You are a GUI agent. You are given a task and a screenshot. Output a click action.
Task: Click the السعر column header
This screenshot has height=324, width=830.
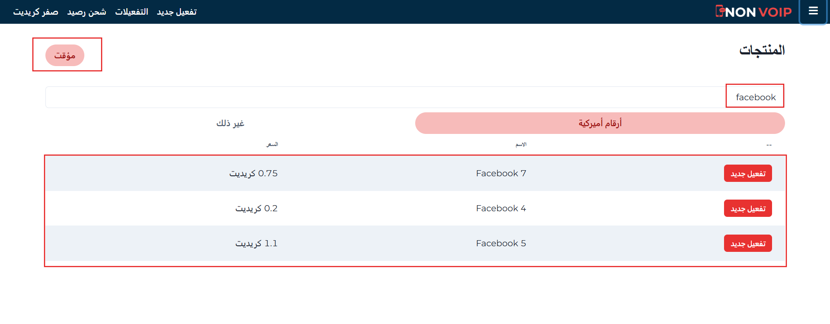(x=272, y=144)
